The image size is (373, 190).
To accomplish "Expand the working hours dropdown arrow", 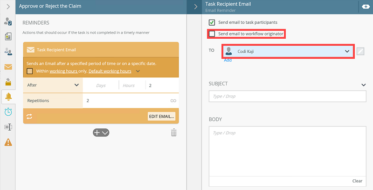I will 138,71.
